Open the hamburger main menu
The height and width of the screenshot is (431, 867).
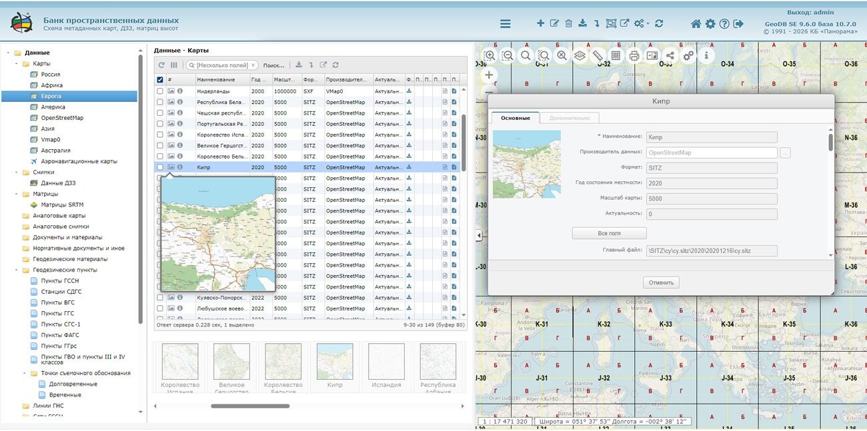pyautogui.click(x=506, y=23)
